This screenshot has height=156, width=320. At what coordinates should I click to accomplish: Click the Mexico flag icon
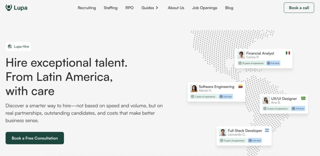(x=288, y=53)
